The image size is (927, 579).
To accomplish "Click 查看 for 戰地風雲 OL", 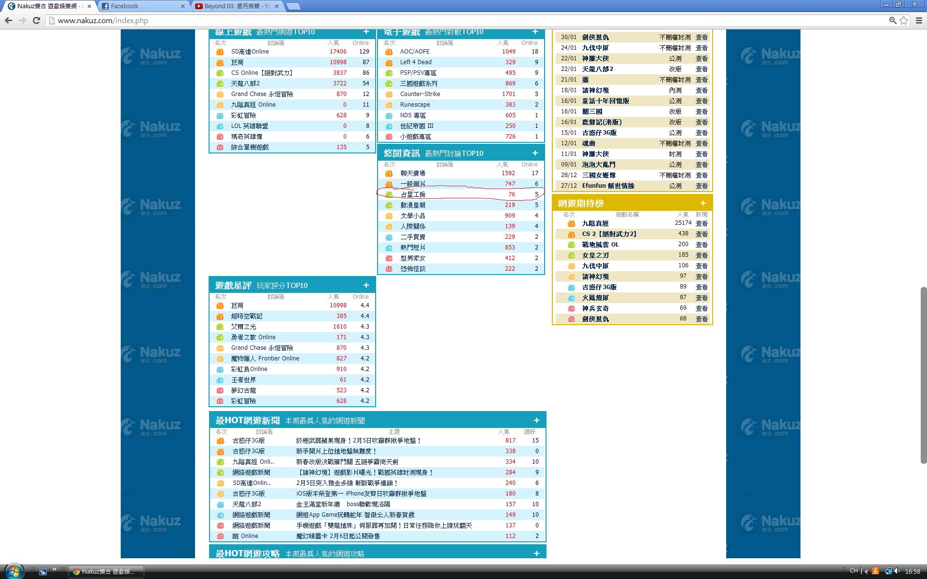I will coord(702,245).
